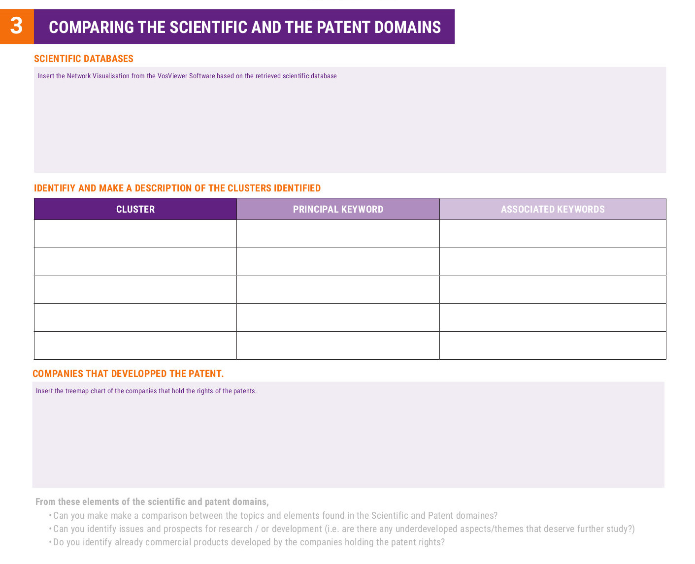Image resolution: width=695 pixels, height=564 pixels.
Task: Click the 'Comparing the Scientific and the Patent Domains' title
Action: pos(244,27)
